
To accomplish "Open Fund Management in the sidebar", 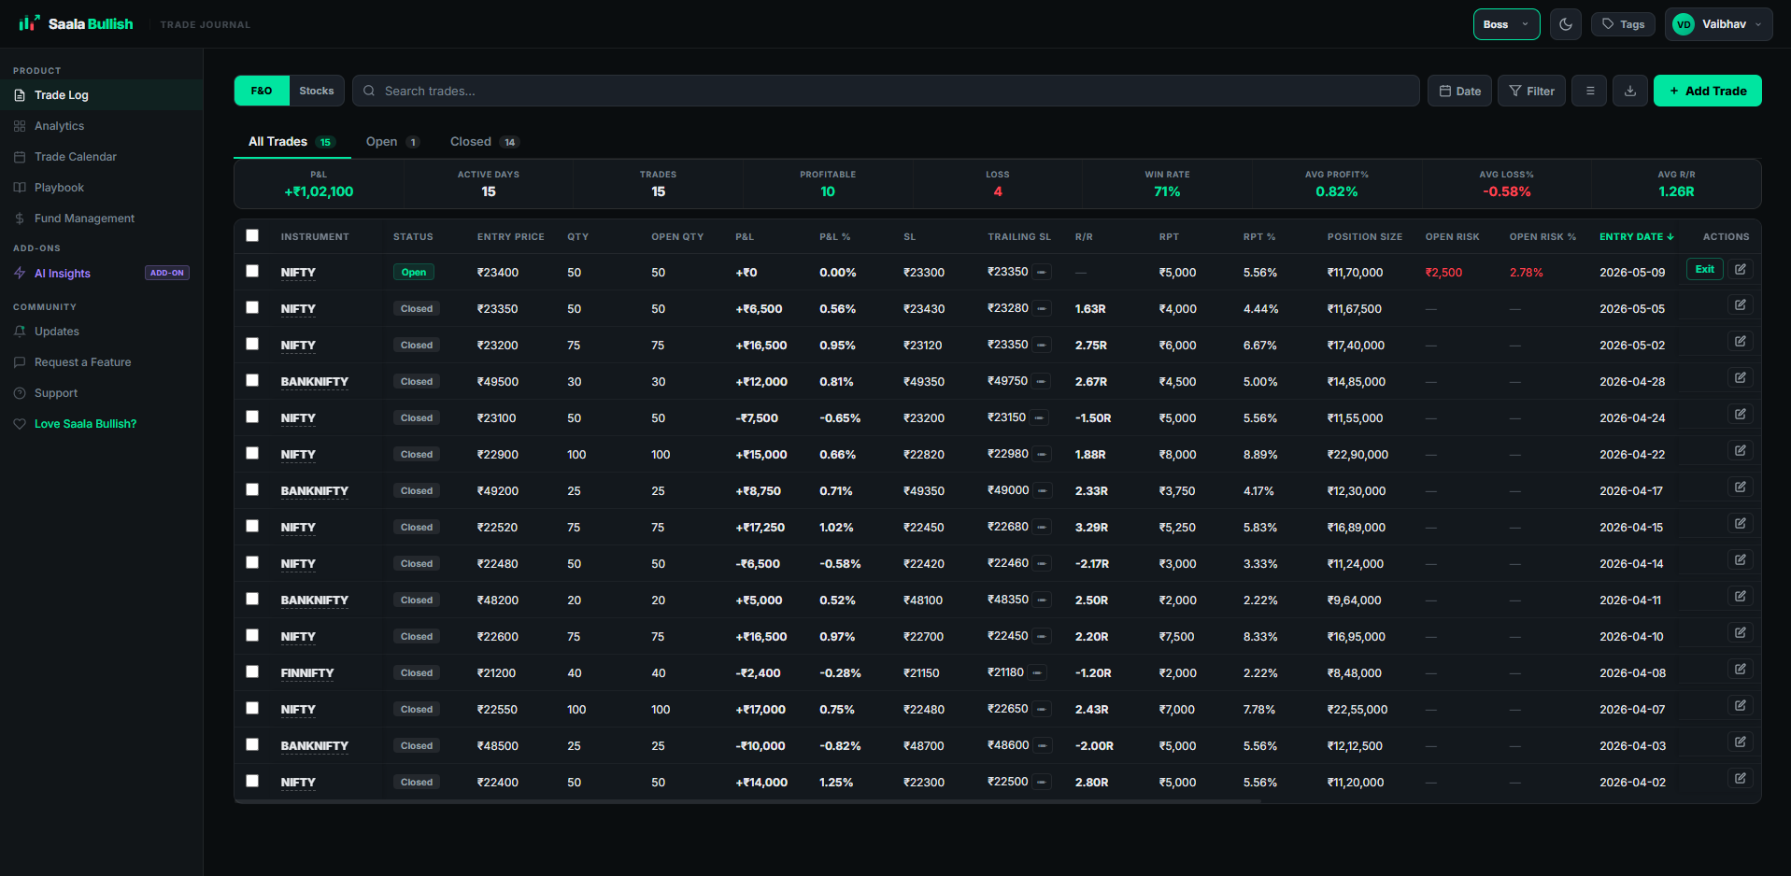I will pyautogui.click(x=101, y=219).
